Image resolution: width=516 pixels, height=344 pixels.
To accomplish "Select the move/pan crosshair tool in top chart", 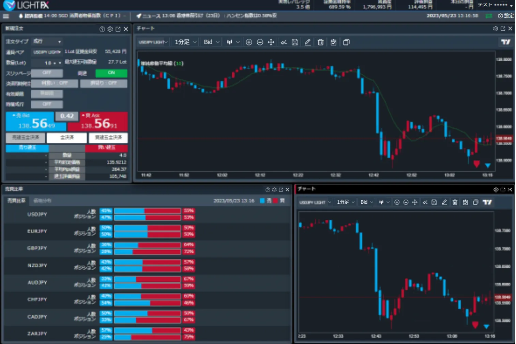I will [x=271, y=42].
